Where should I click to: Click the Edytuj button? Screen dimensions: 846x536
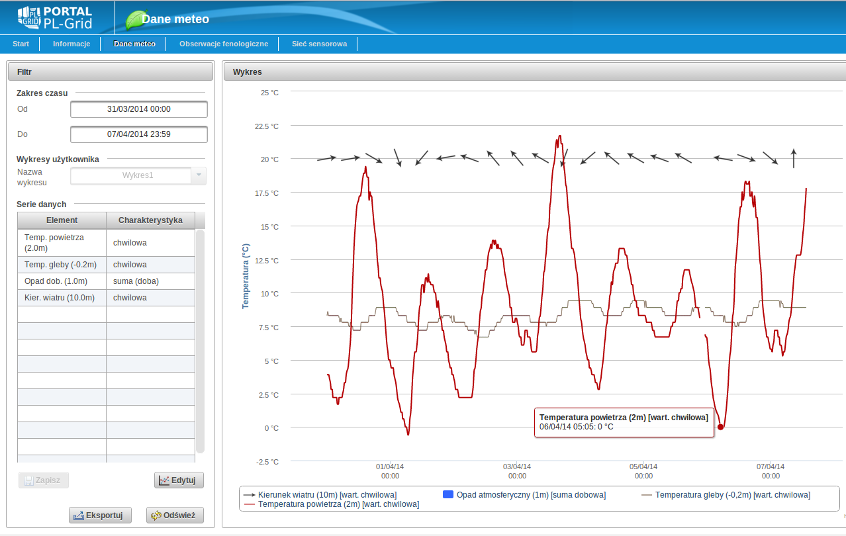[x=179, y=480]
